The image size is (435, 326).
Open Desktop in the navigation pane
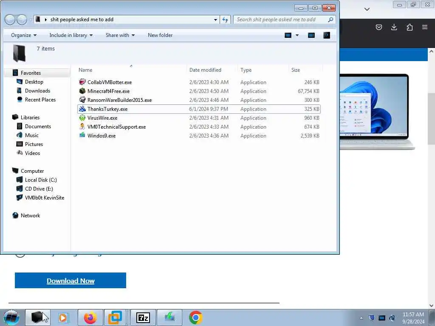[x=34, y=82]
